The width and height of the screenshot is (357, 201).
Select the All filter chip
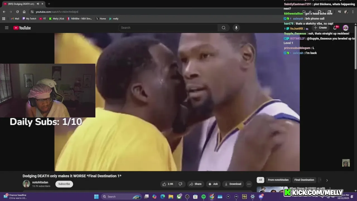click(260, 180)
